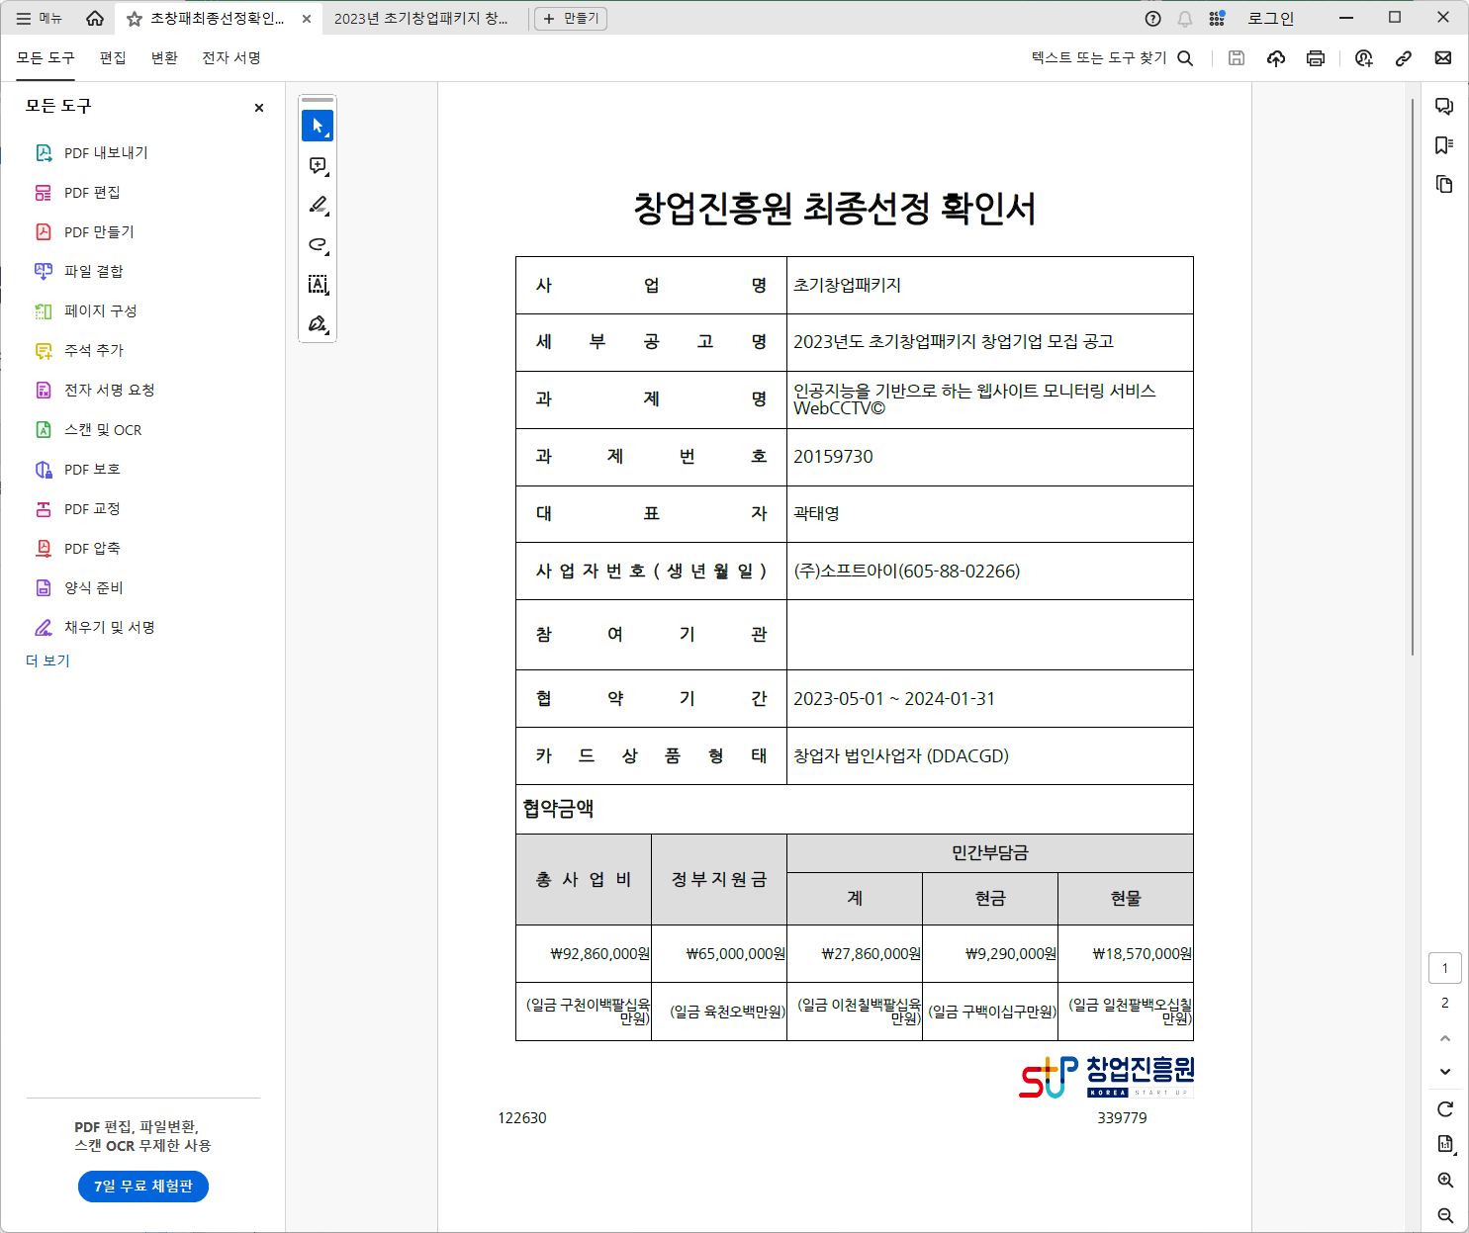Expand the selection tool dropdown arrow
The image size is (1469, 1233).
pyautogui.click(x=327, y=134)
